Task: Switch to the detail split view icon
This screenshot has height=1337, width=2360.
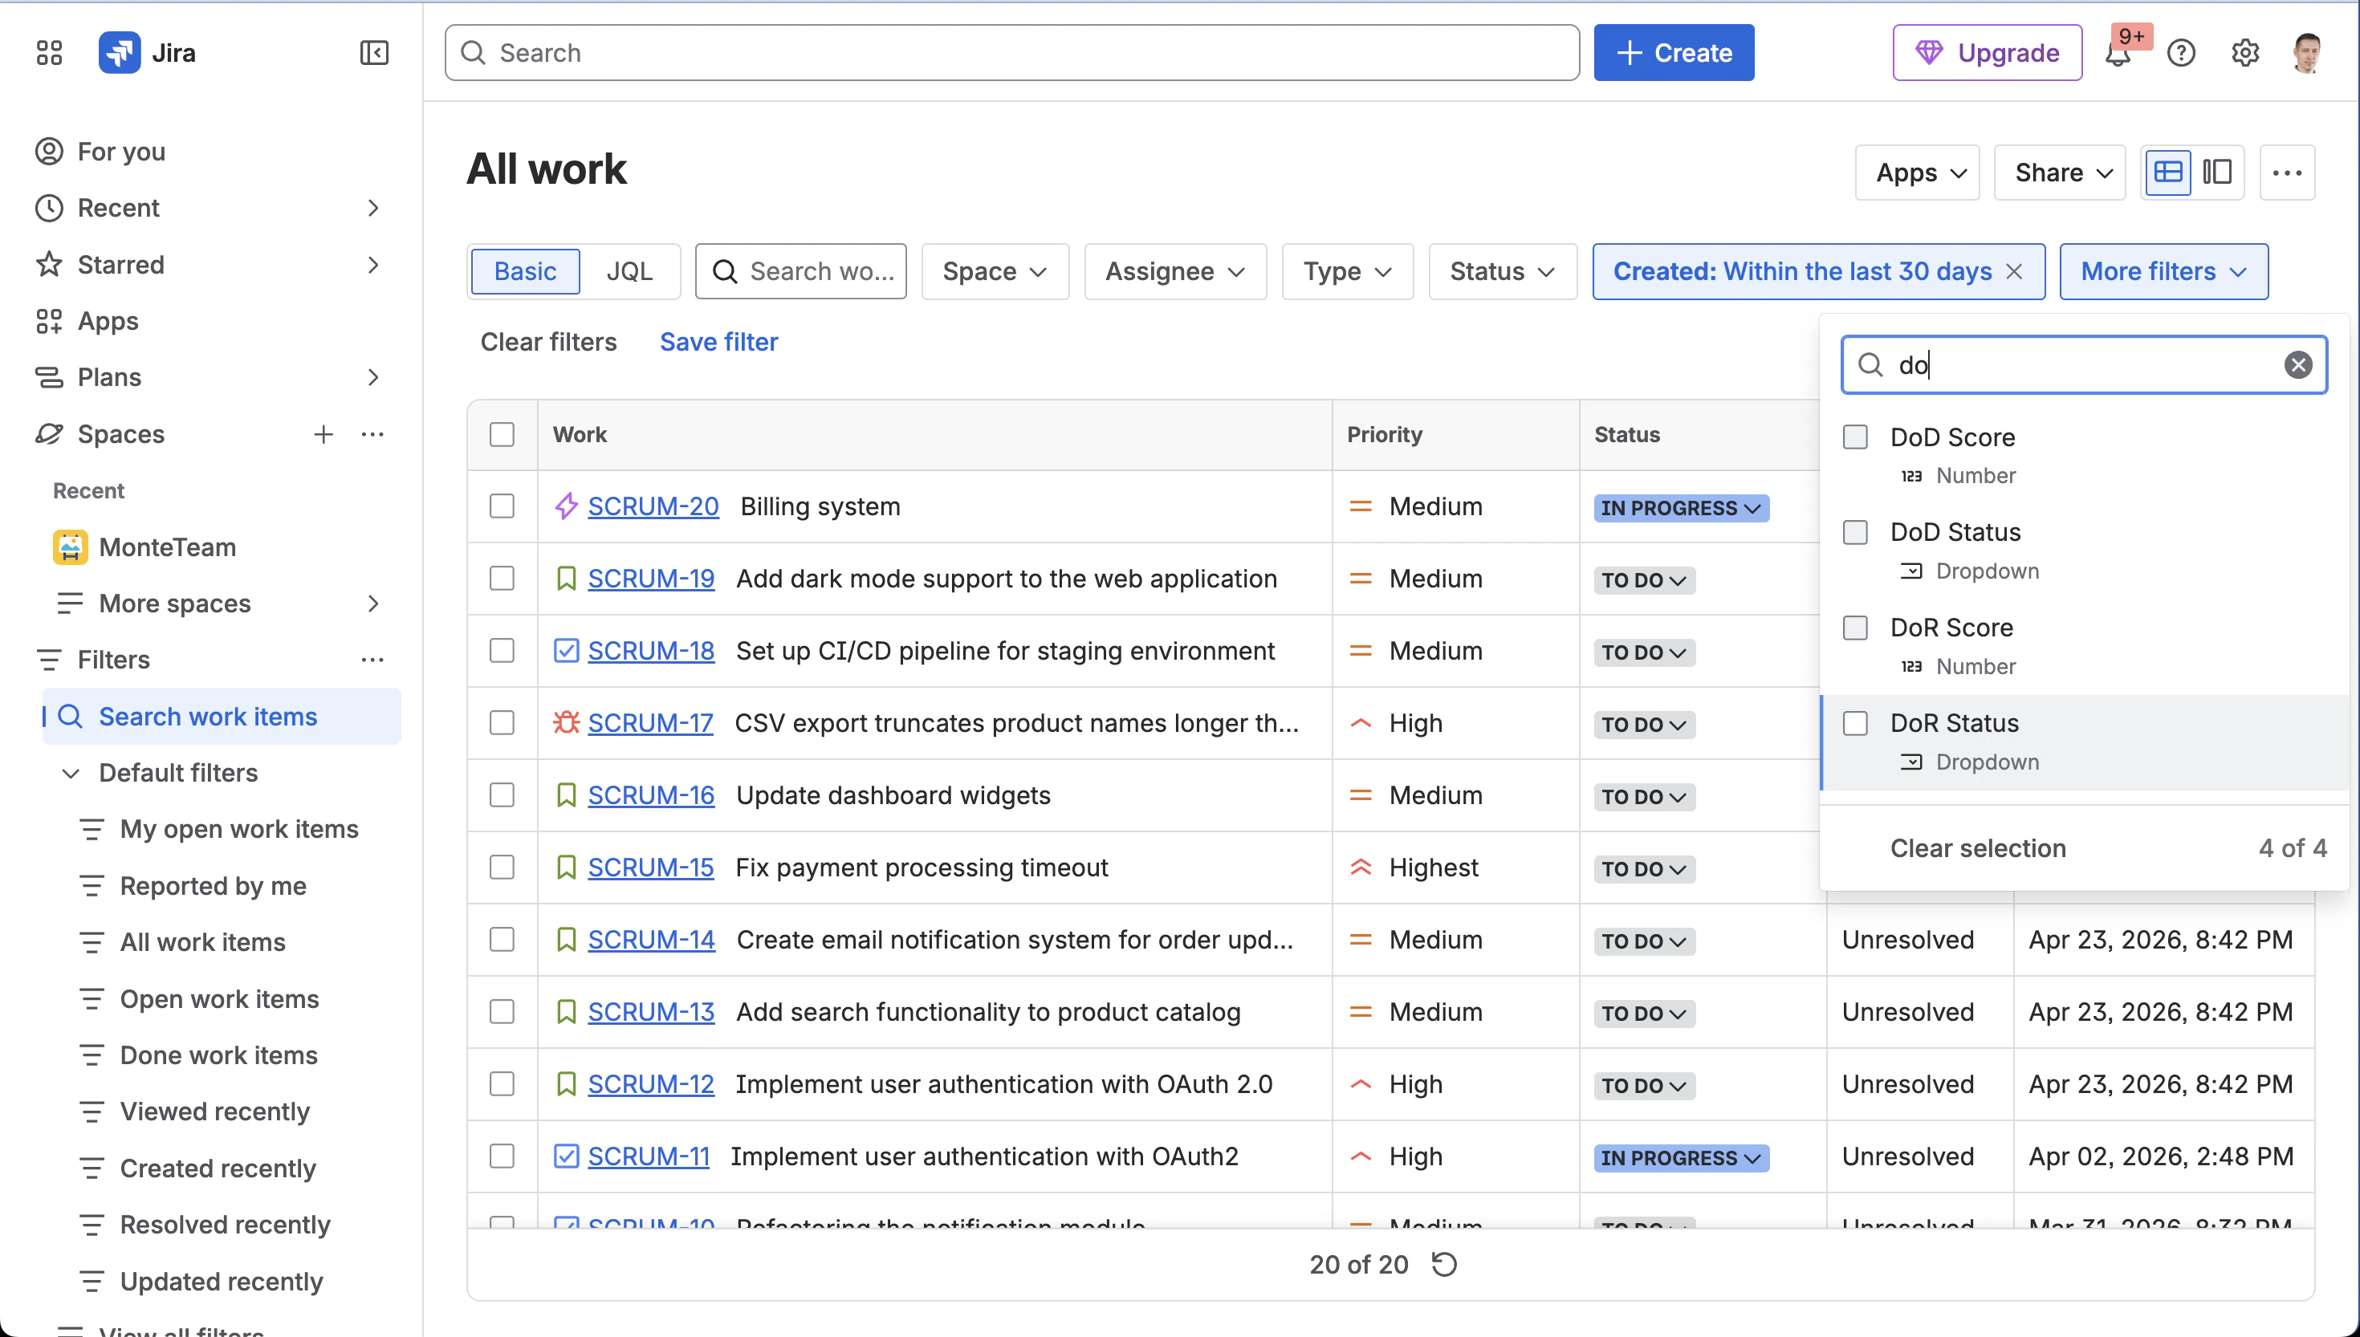Action: coord(2218,173)
